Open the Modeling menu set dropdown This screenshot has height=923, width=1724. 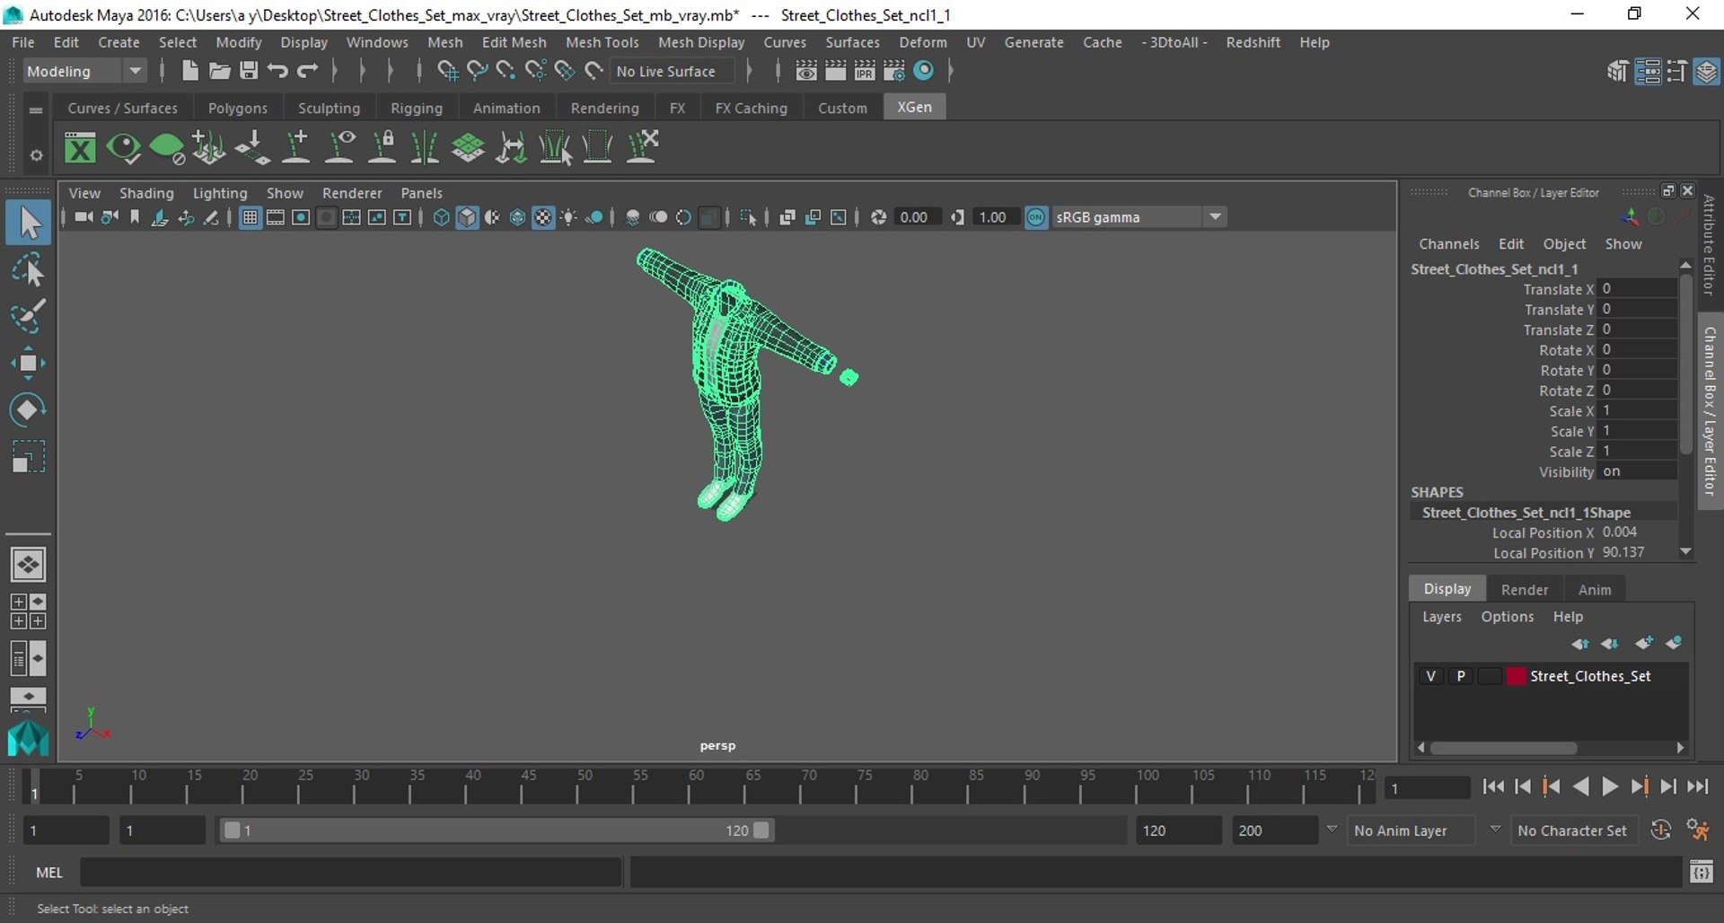pos(84,71)
